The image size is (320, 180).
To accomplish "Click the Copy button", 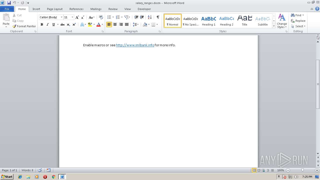I will click(x=18, y=21).
